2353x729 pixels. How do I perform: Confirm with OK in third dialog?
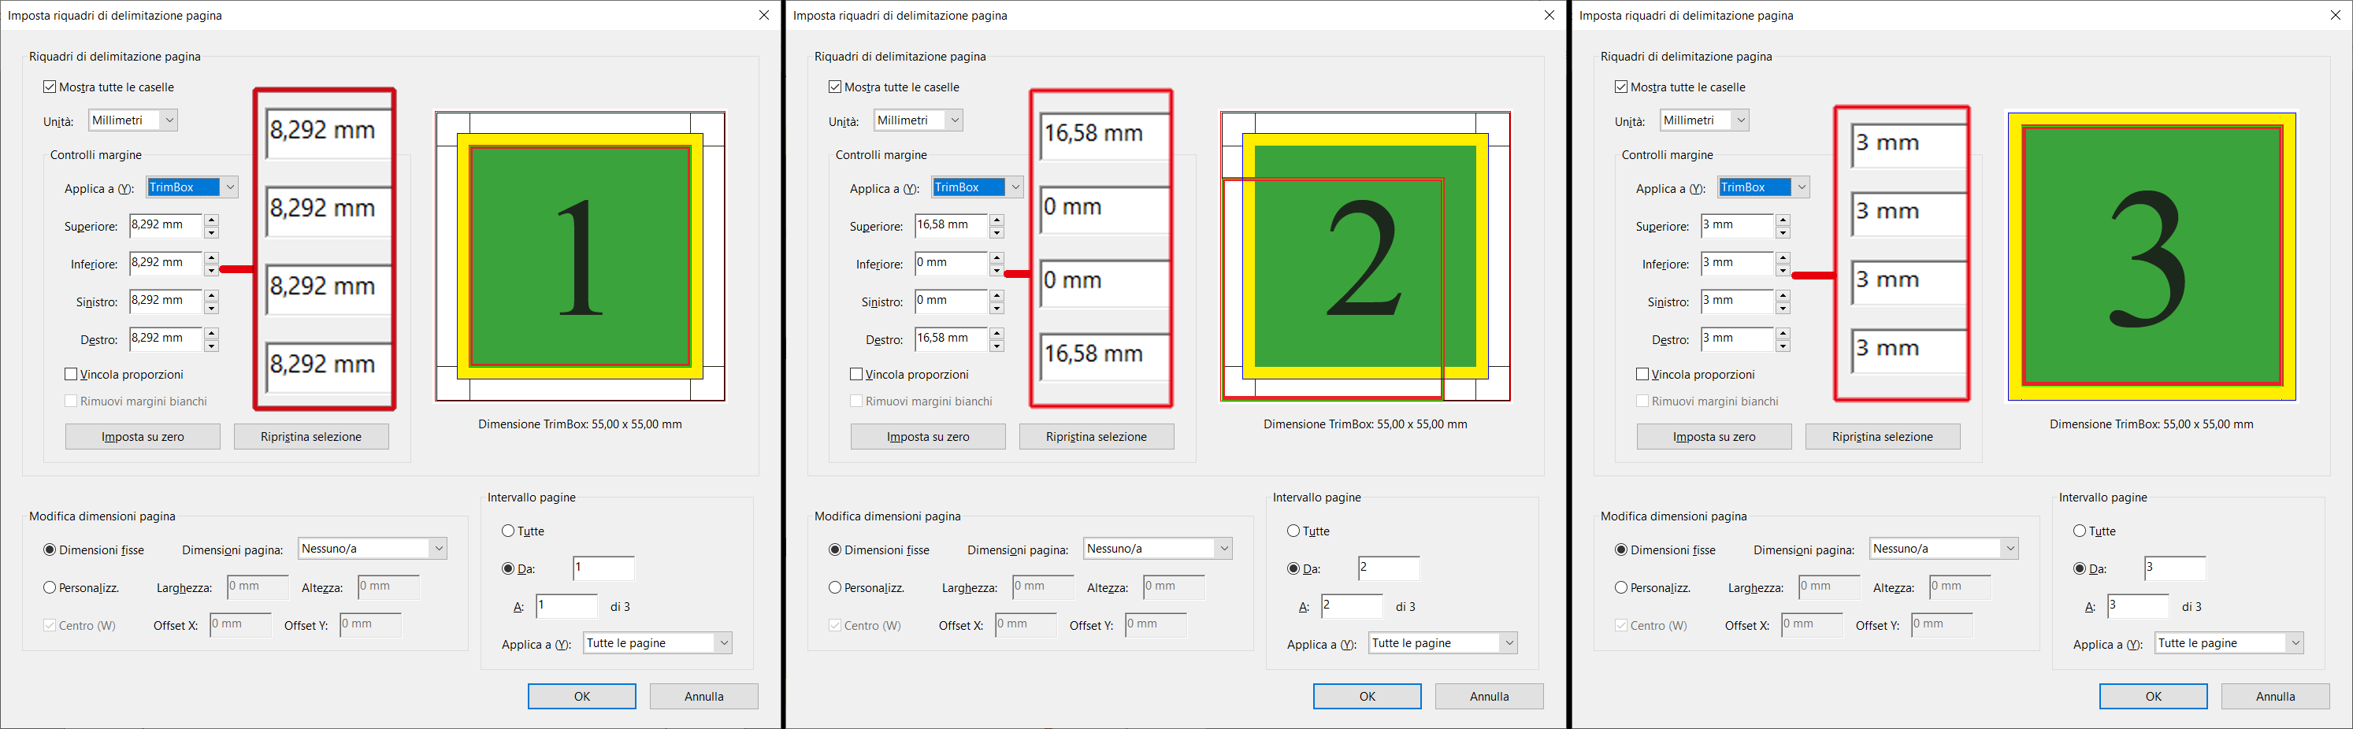2153,696
